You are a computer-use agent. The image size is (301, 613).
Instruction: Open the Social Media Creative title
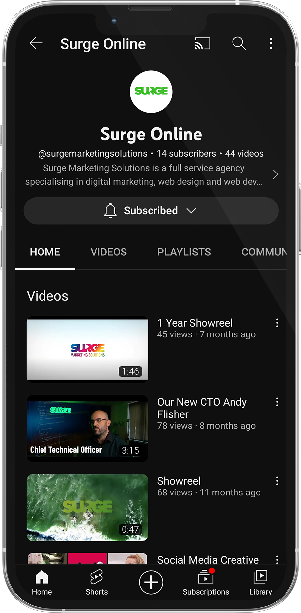click(208, 559)
